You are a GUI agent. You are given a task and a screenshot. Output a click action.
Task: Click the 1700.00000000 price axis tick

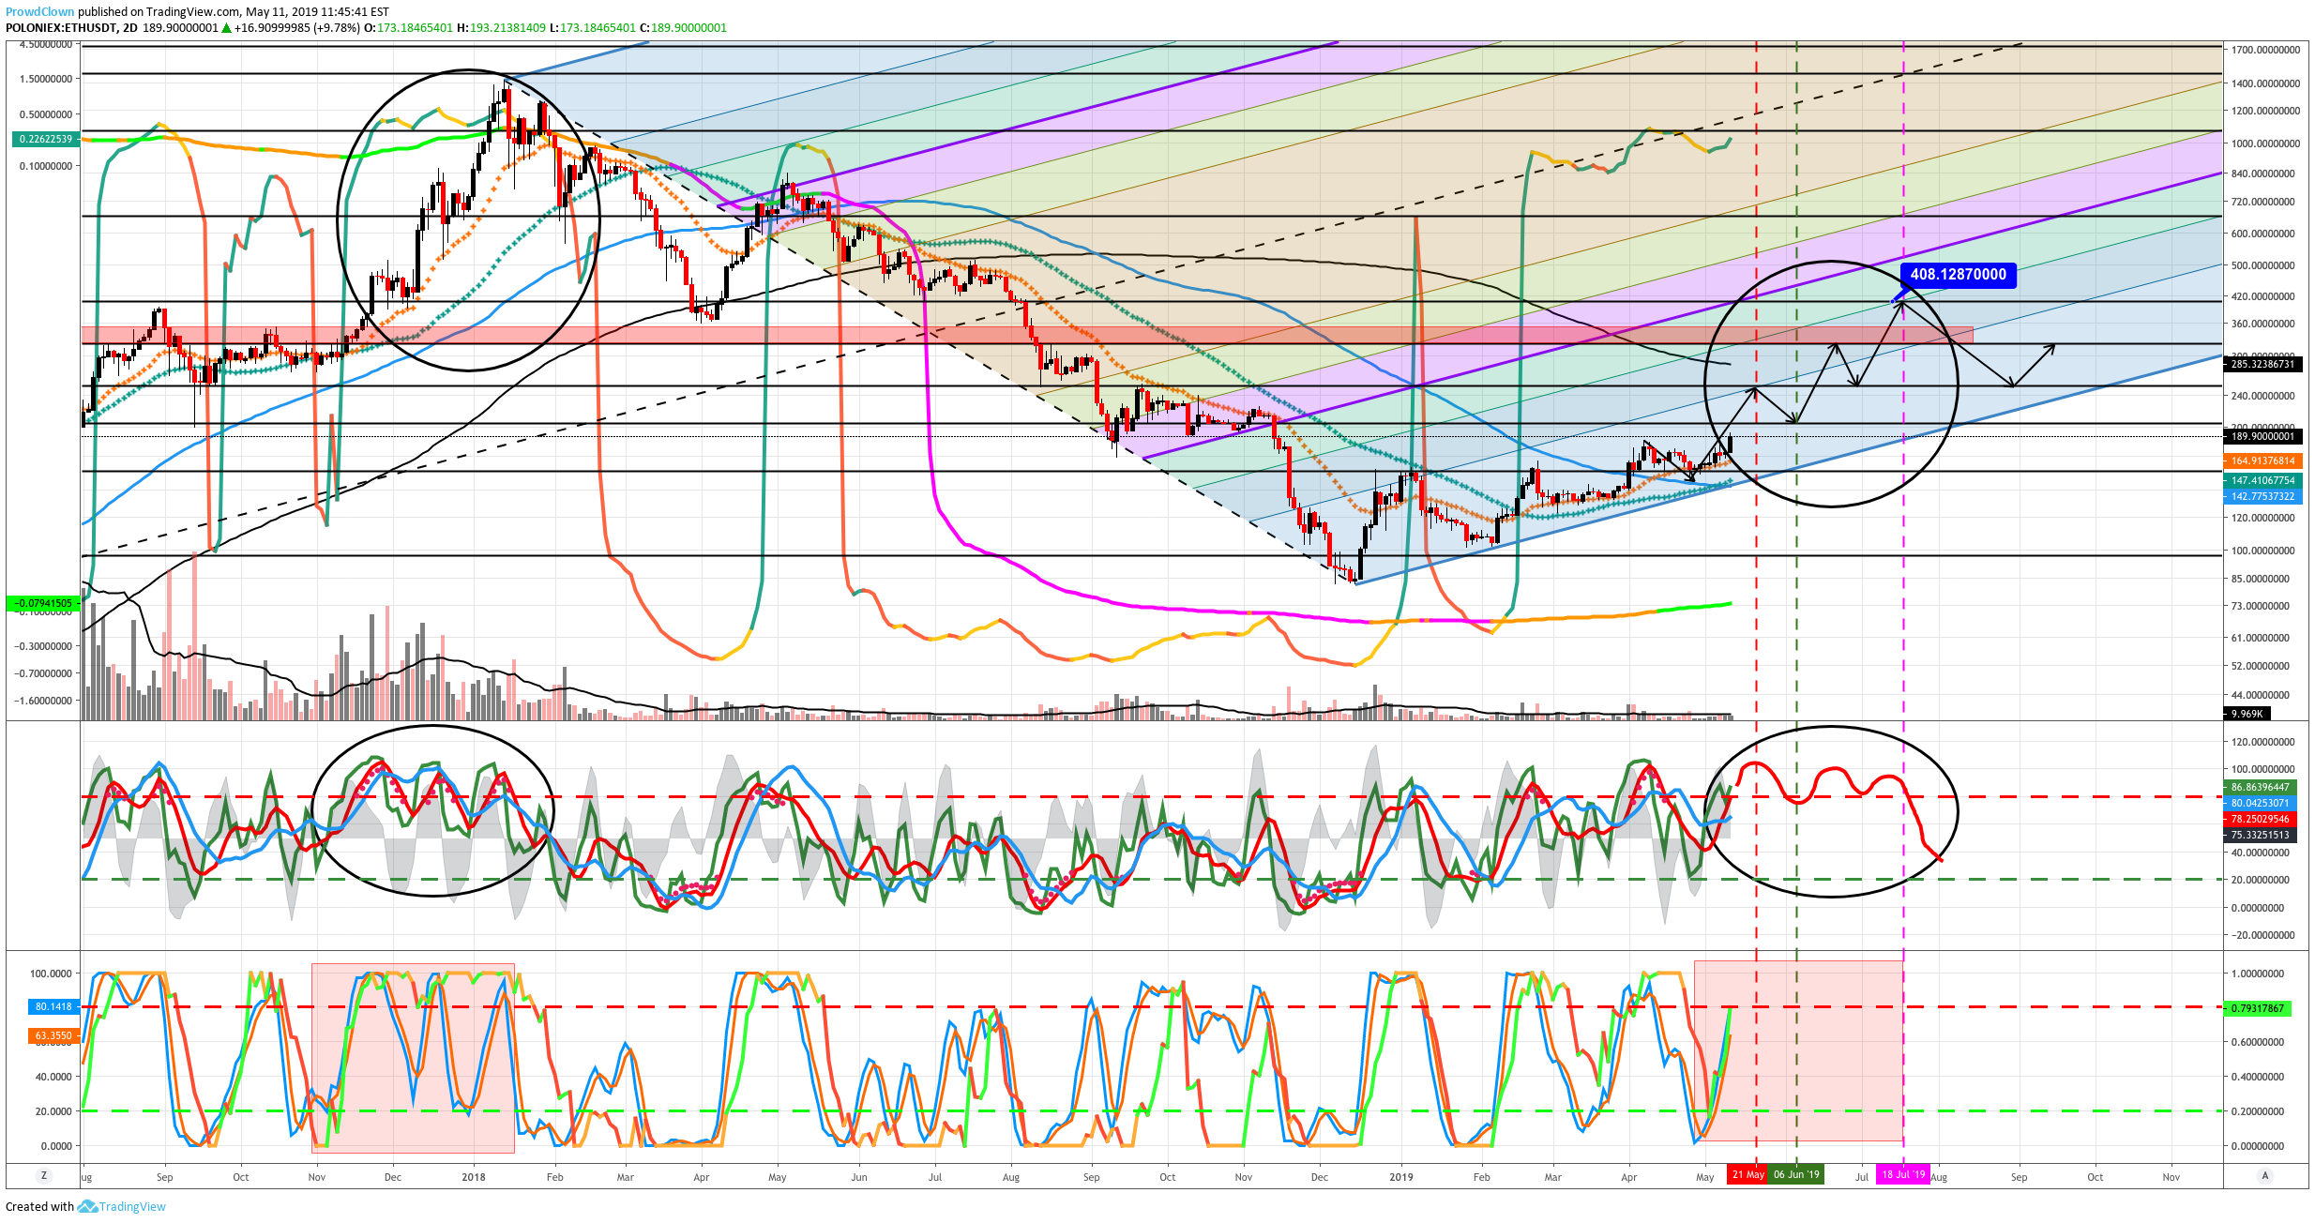[x=2264, y=50]
